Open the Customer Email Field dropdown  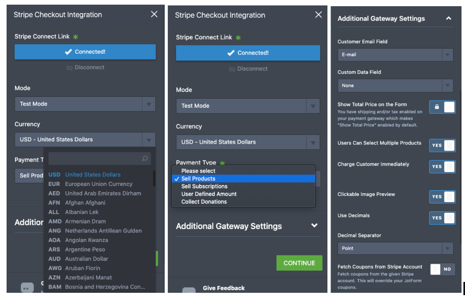395,55
